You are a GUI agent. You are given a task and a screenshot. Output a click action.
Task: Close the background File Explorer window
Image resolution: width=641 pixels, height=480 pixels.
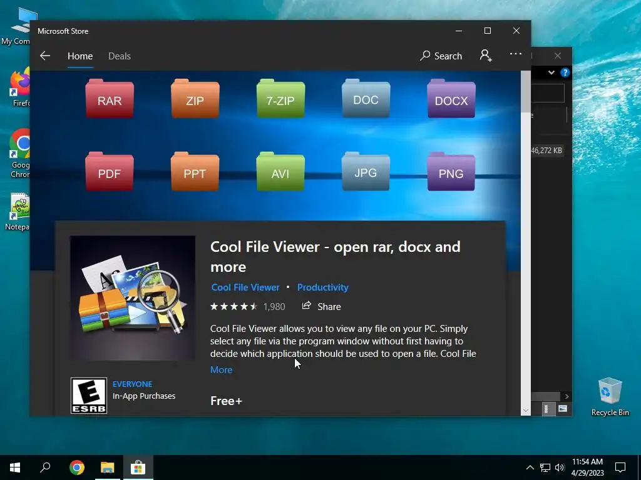558,56
